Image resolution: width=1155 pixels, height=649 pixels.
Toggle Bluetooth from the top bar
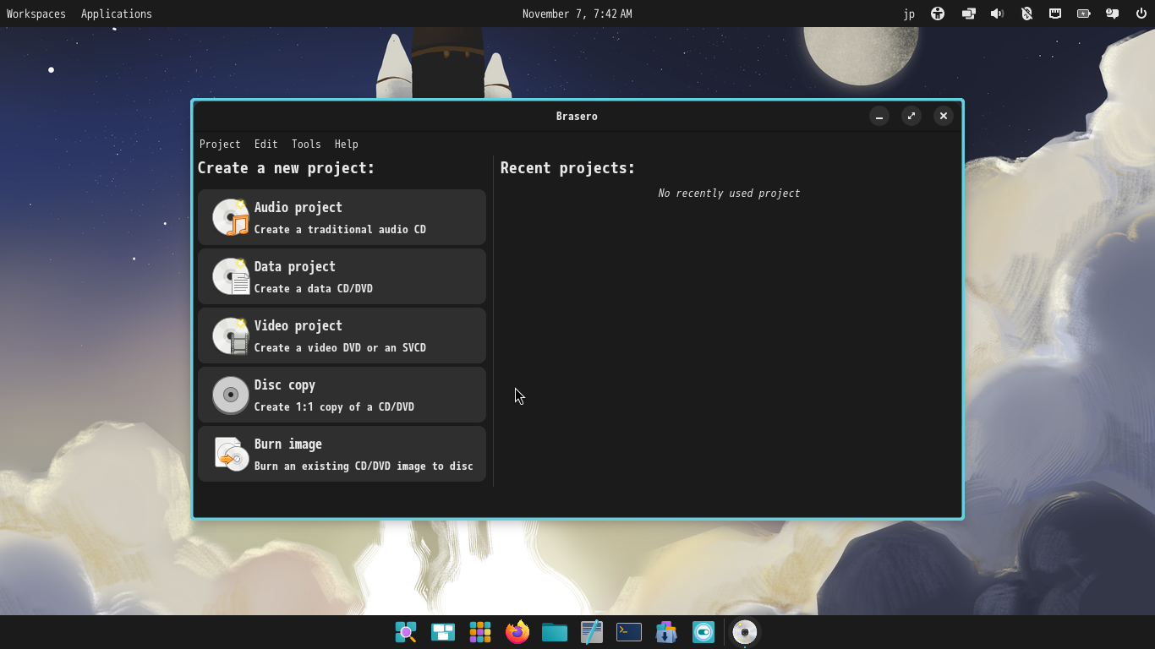point(1026,14)
